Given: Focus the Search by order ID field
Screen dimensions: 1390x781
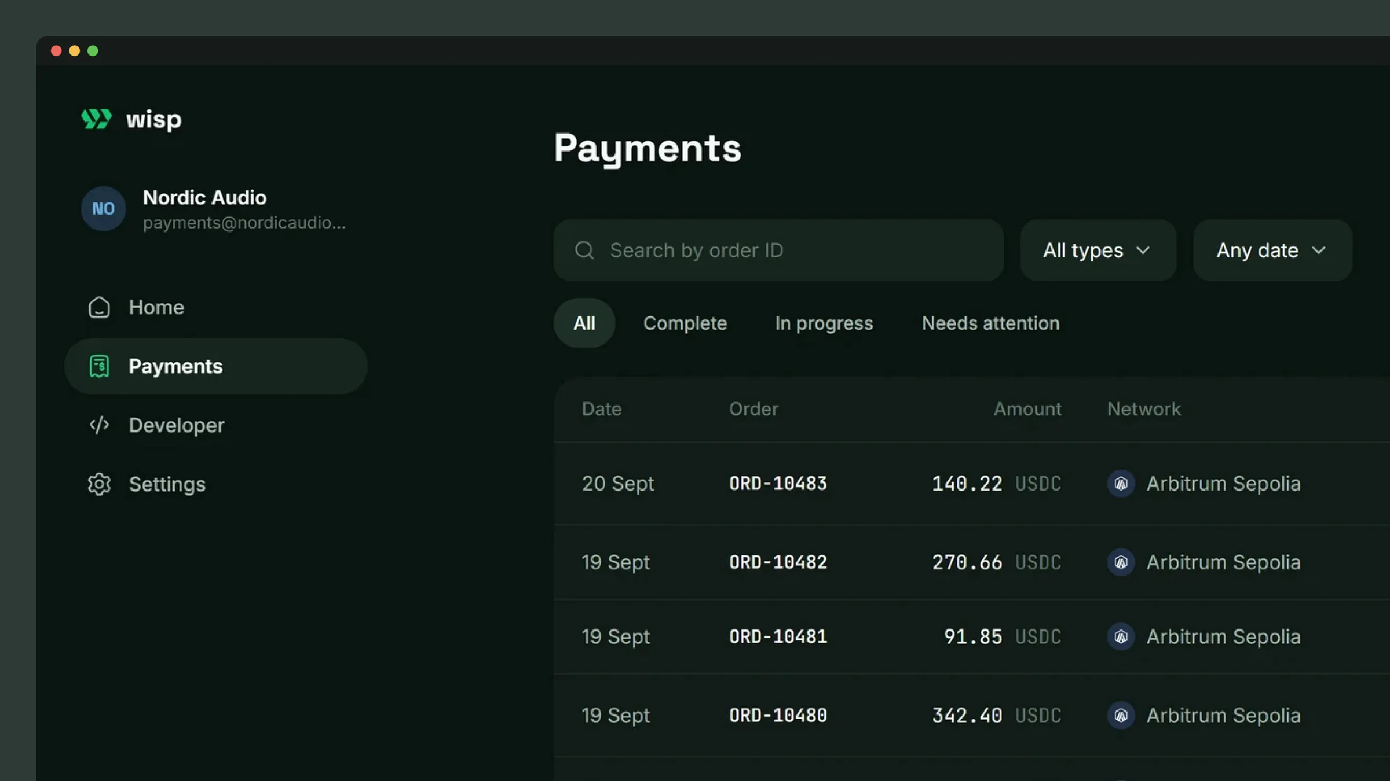Looking at the screenshot, I should click(x=778, y=250).
